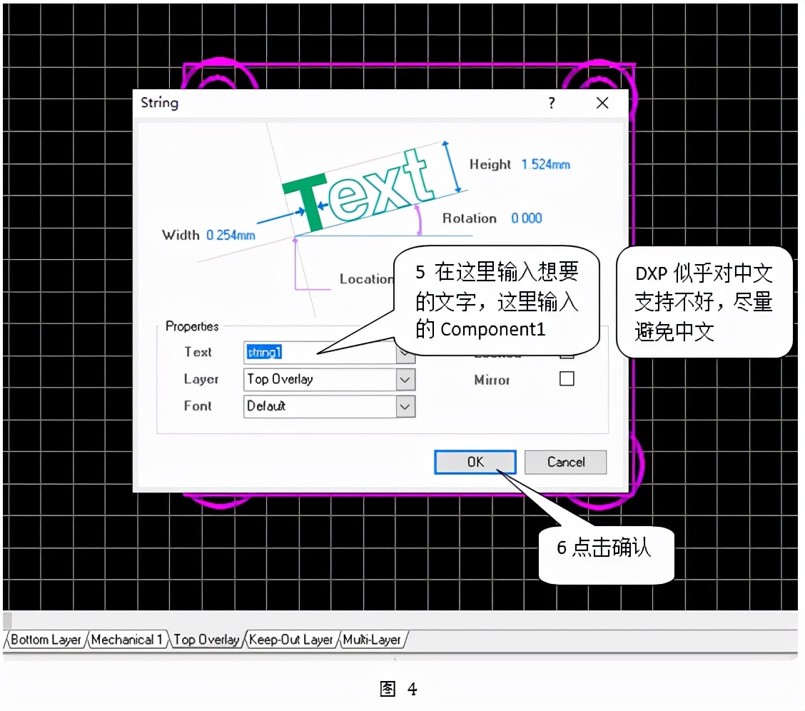Open the Font dropdown list
This screenshot has width=805, height=711.
click(405, 406)
